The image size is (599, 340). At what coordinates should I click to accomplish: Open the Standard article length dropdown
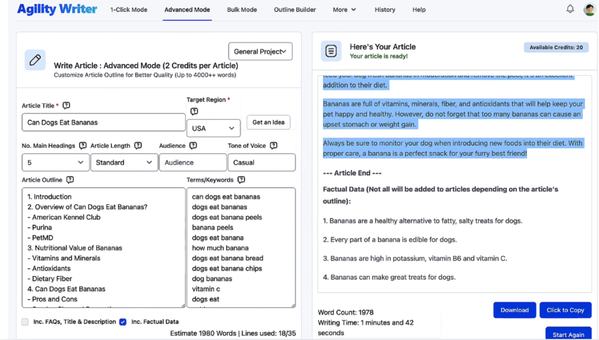[x=124, y=162]
